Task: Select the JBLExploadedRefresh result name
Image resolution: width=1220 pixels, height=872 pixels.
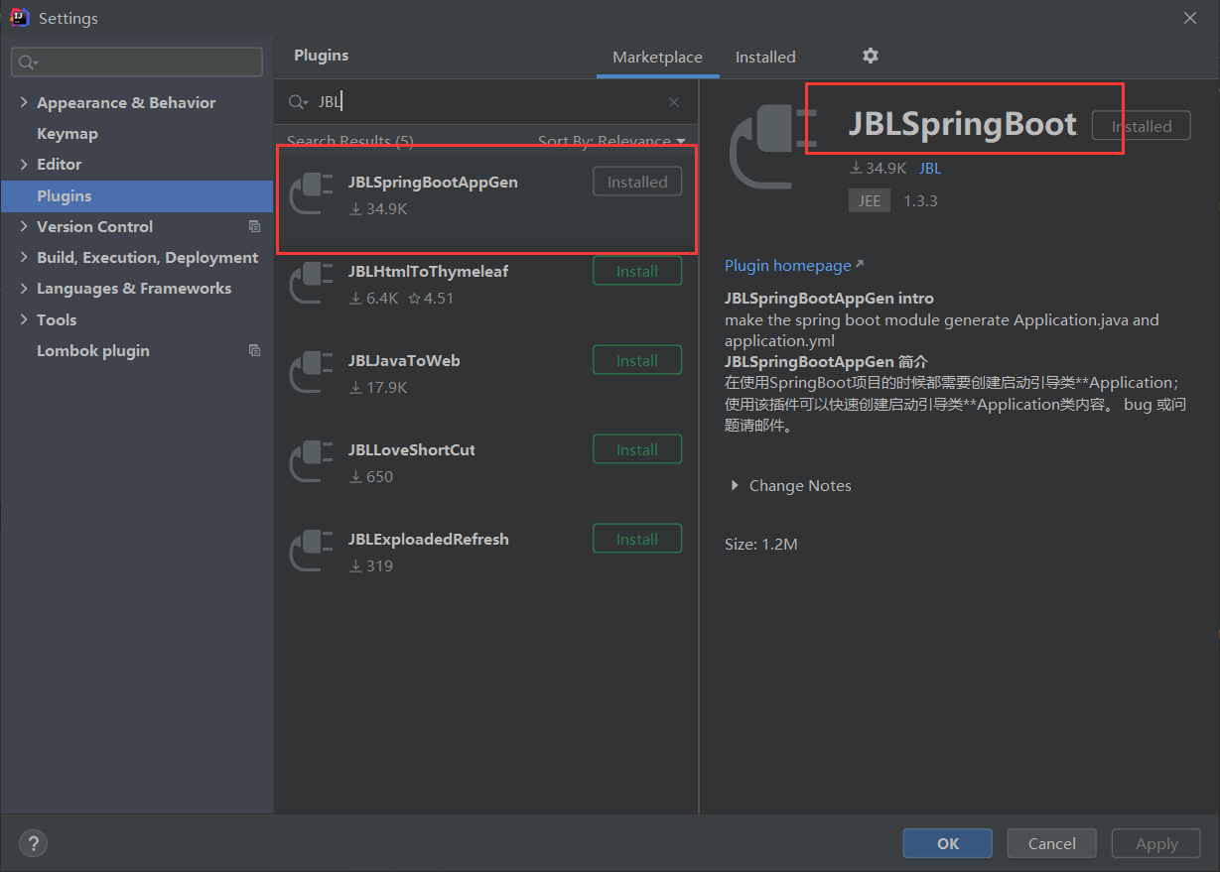Action: [429, 539]
